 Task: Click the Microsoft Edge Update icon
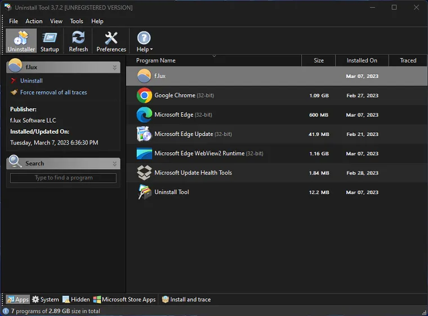click(x=144, y=134)
